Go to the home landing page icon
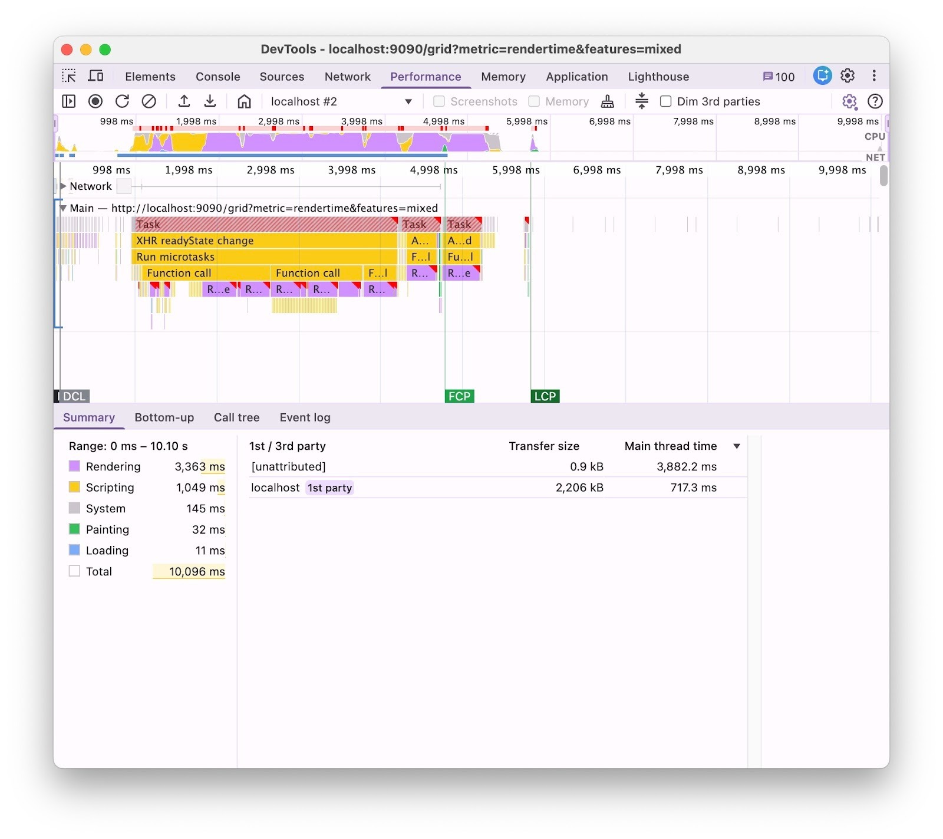Image resolution: width=943 pixels, height=839 pixels. click(244, 101)
